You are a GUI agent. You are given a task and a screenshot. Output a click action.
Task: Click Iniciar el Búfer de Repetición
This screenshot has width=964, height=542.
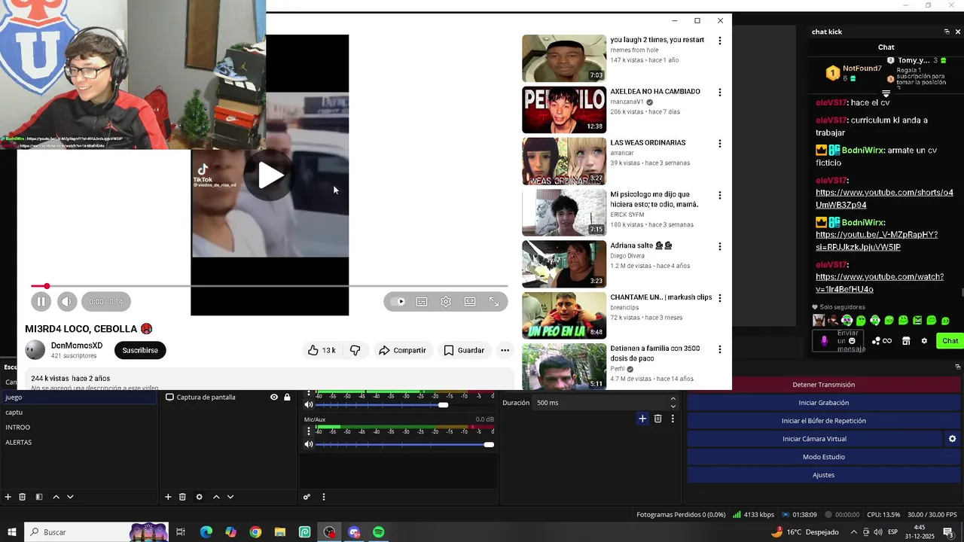[x=823, y=421]
